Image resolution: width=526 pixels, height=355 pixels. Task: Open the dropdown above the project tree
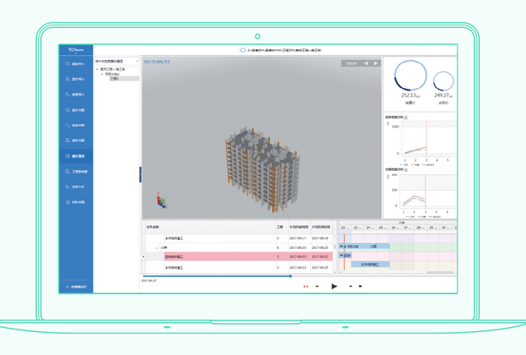116,62
